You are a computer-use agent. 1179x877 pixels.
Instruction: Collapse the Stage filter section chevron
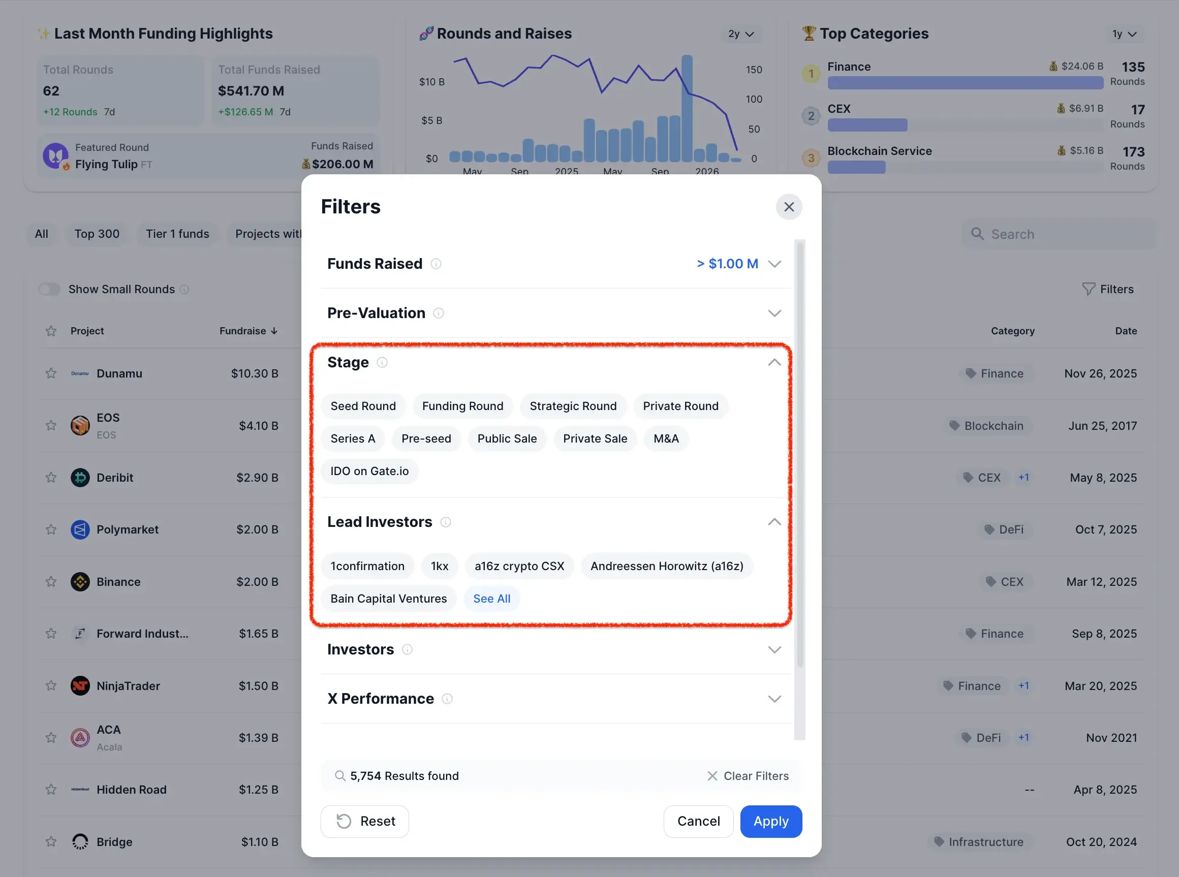tap(774, 363)
